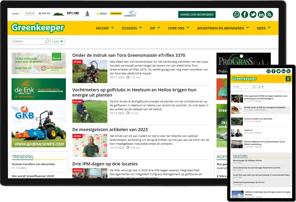Open the ADVERTEREN EN ABONNEREN menu
The height and width of the screenshot is (202, 296).
[x=223, y=28]
